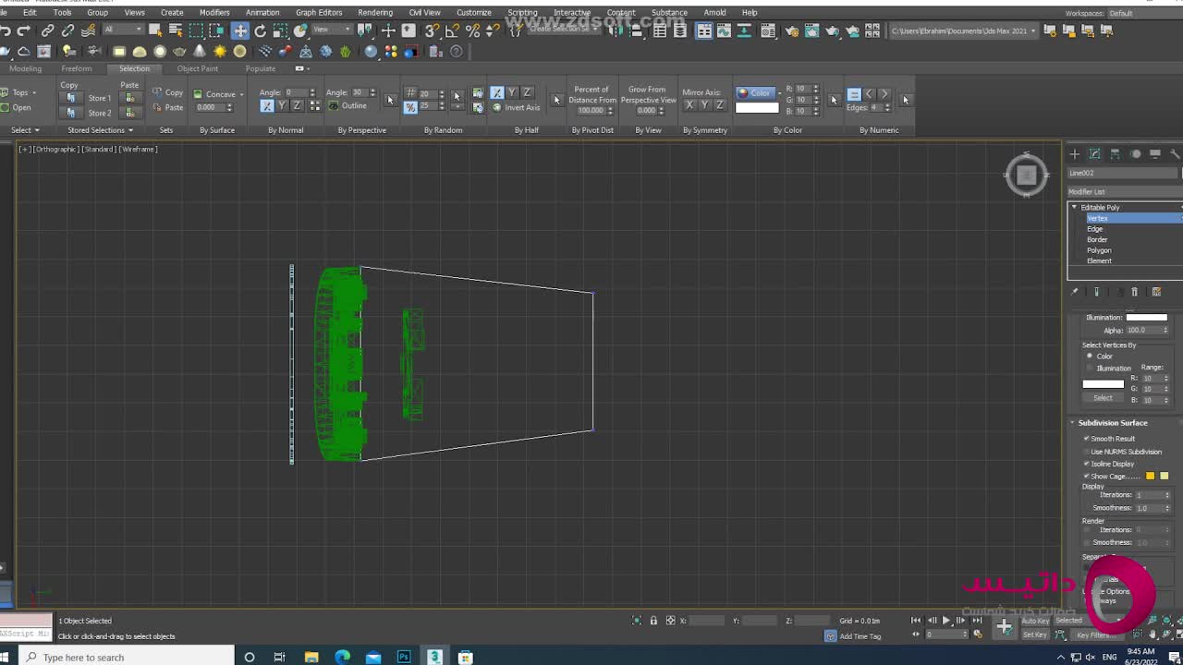
Task: Click the Play Animation button
Action: (x=945, y=621)
